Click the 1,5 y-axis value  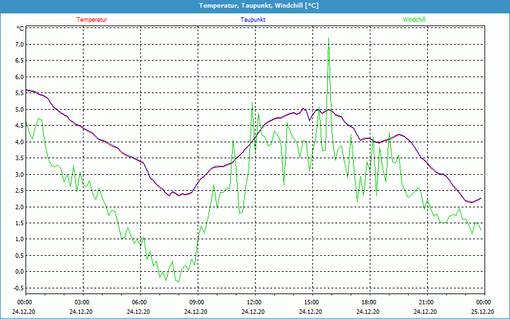pyautogui.click(x=20, y=223)
